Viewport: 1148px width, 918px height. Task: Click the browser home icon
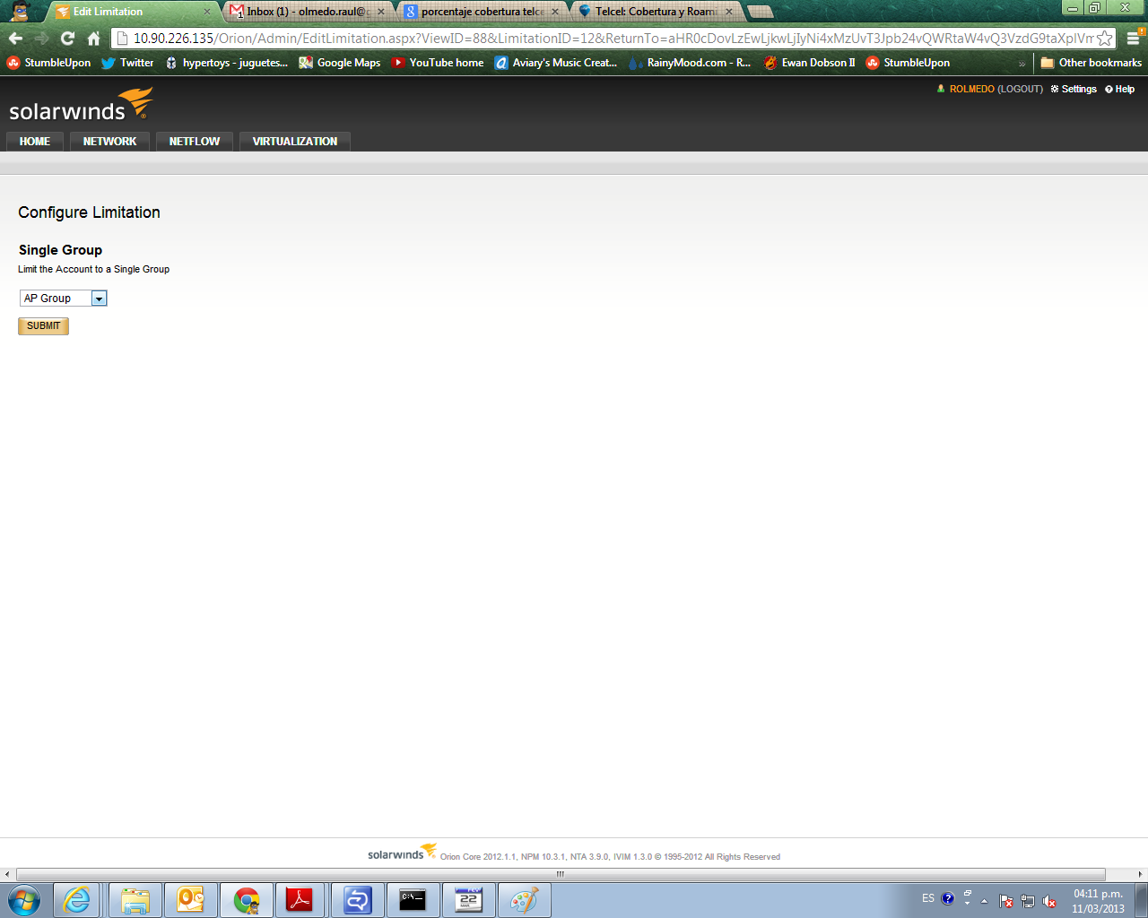tap(93, 39)
